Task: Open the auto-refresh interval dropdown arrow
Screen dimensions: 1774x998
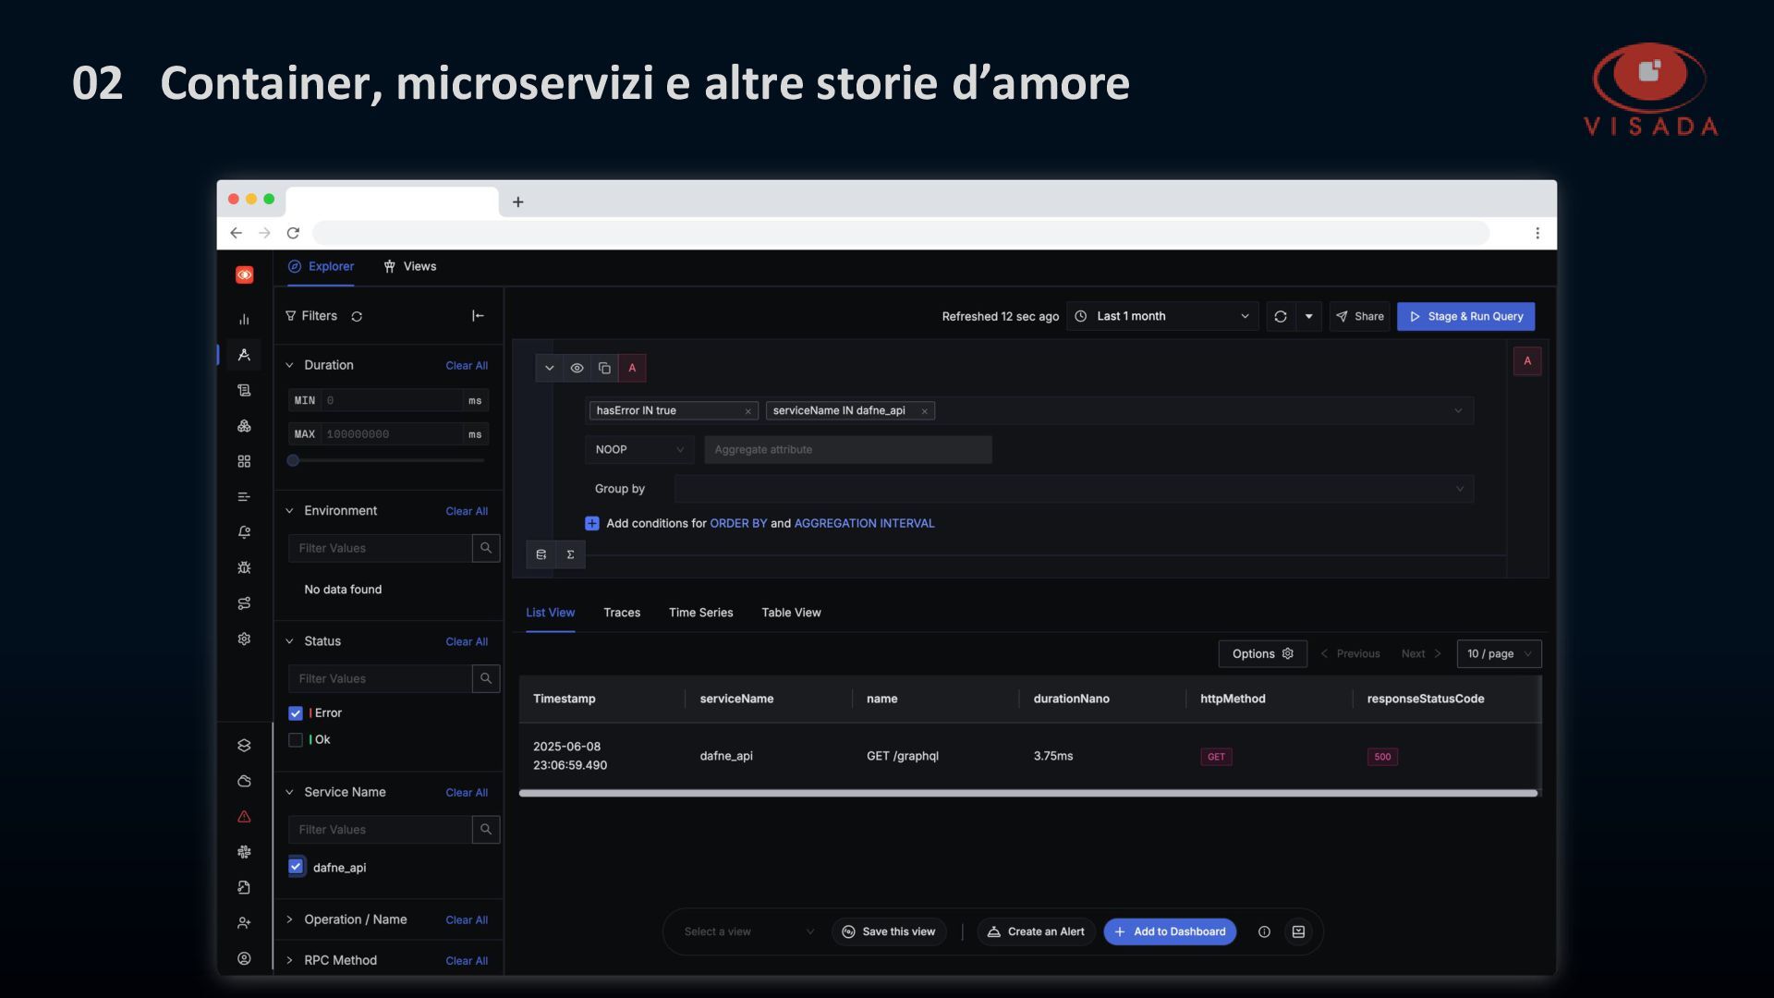Action: [1308, 316]
